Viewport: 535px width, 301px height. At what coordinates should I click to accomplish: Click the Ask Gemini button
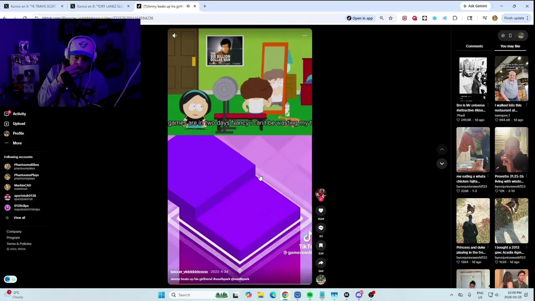[x=475, y=6]
